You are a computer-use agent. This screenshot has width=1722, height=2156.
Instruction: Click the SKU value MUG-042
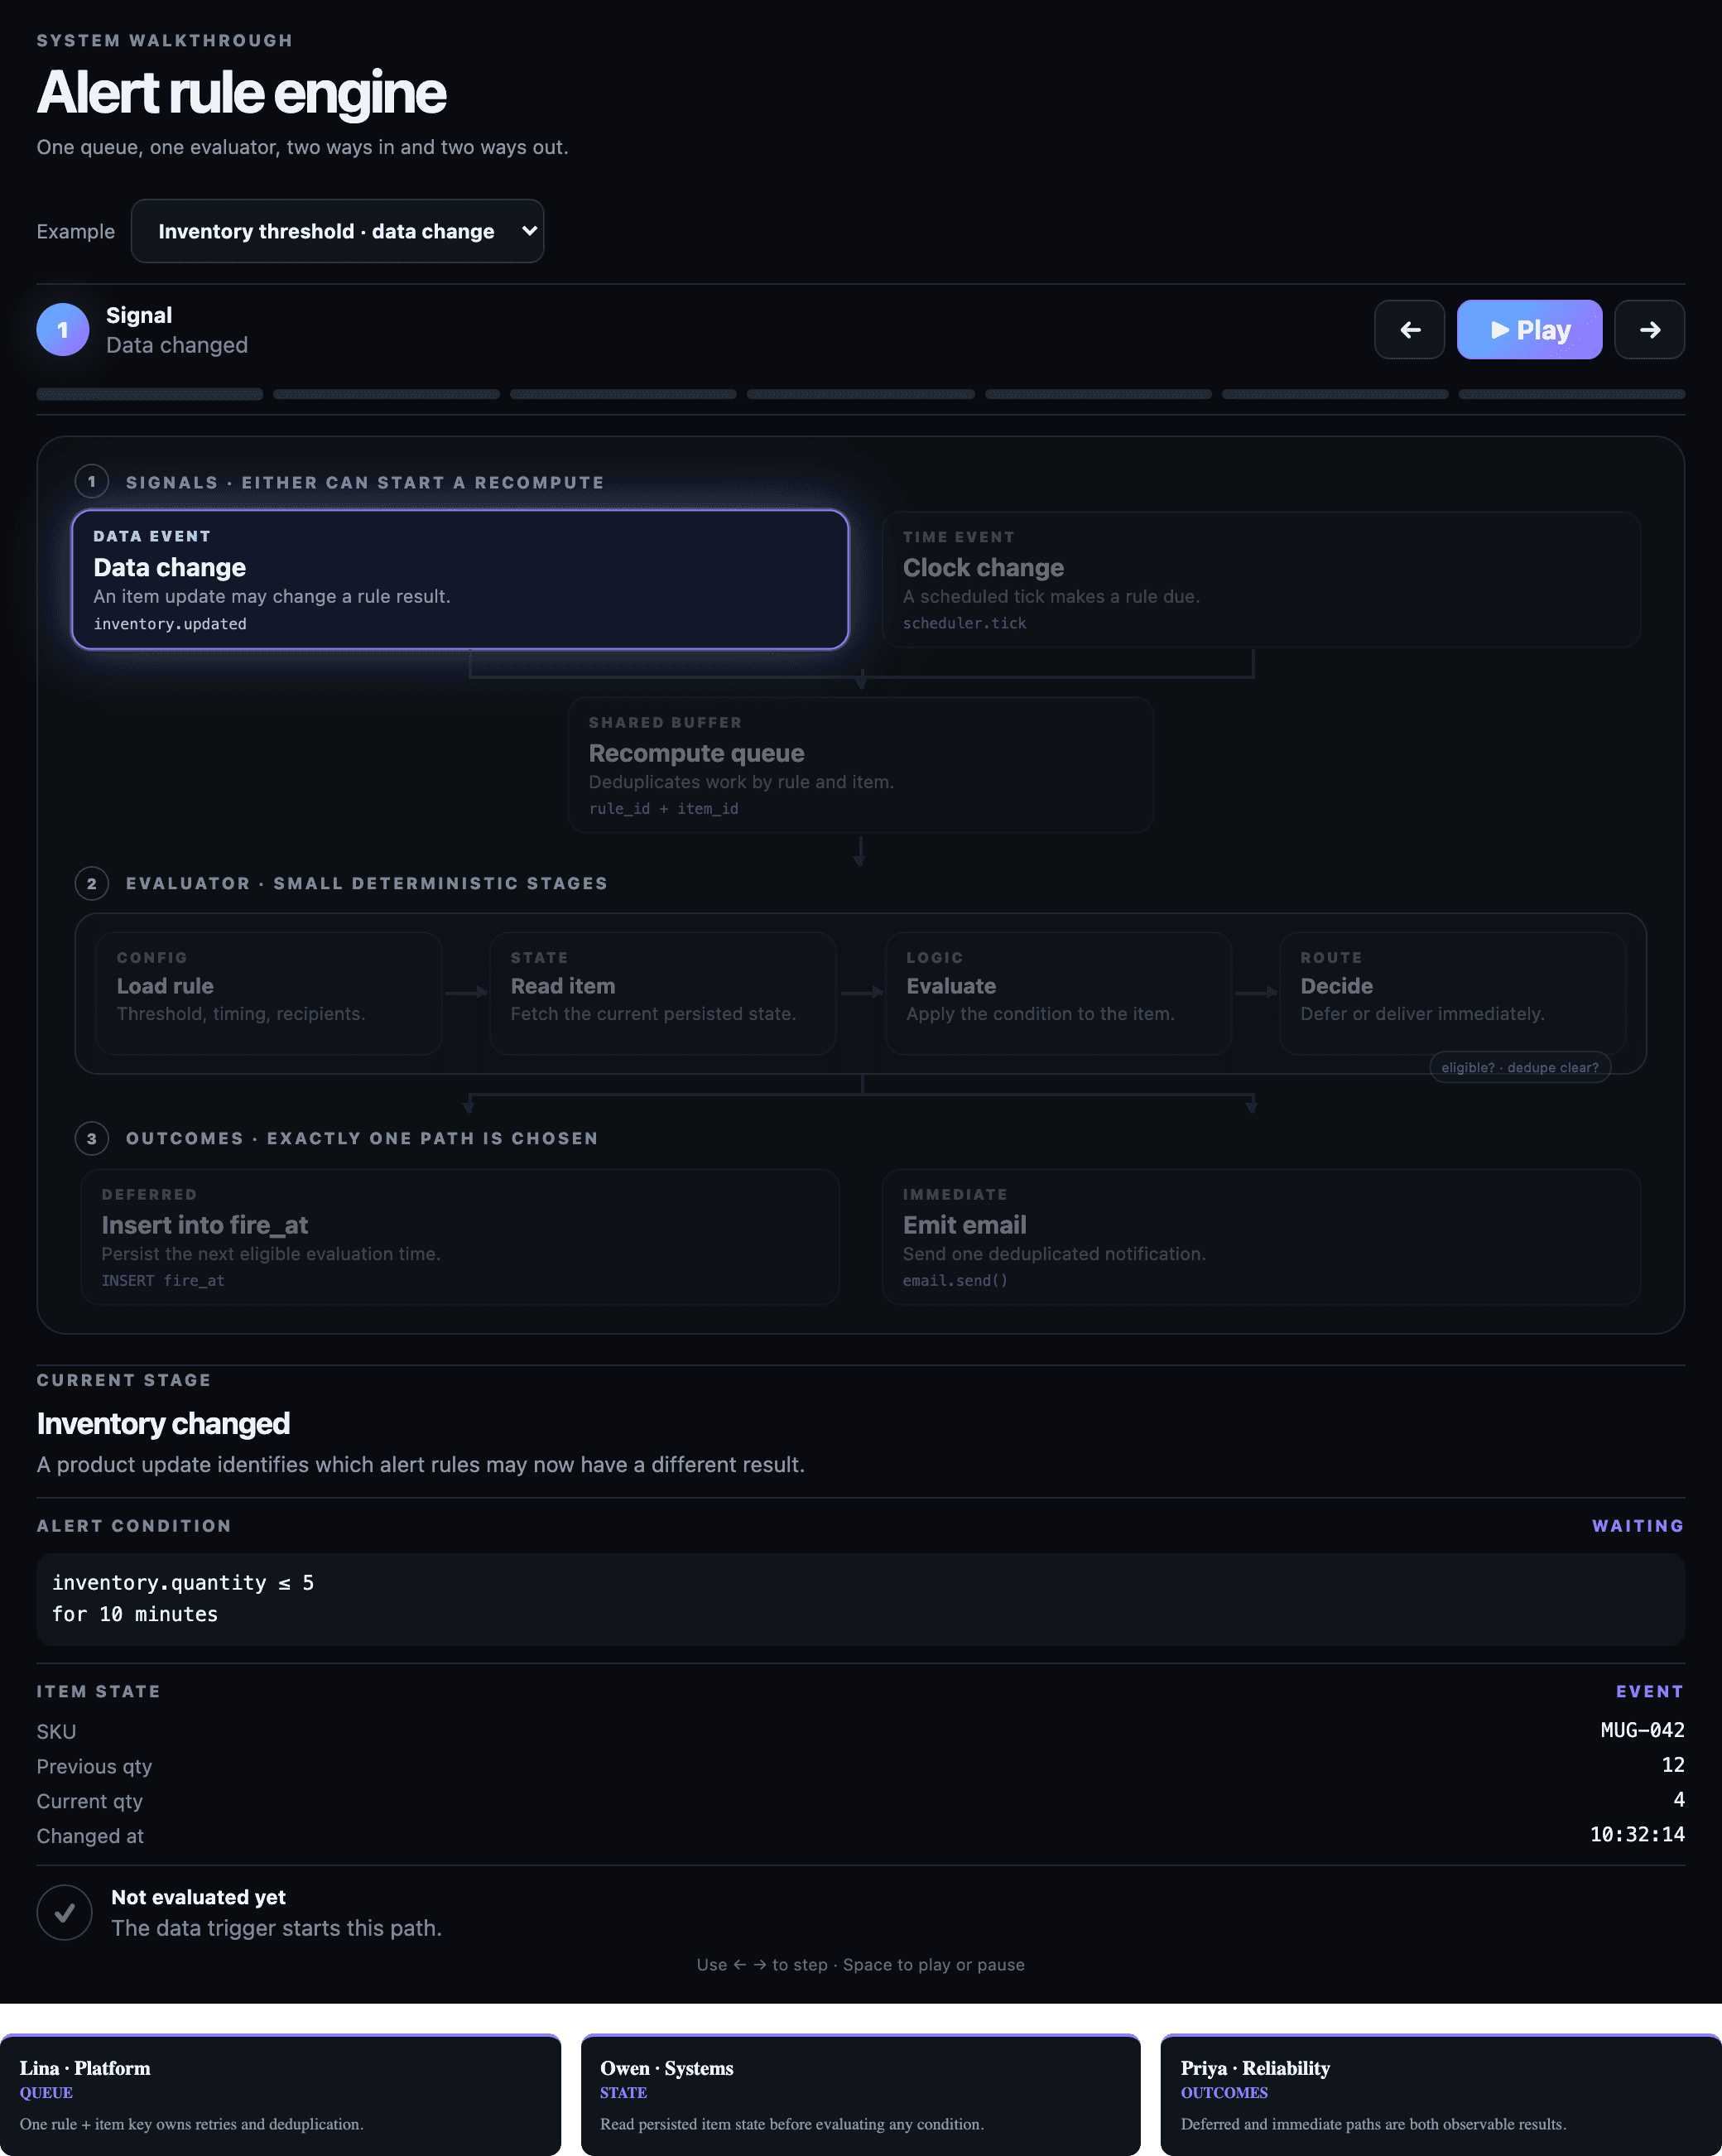coord(1642,1730)
